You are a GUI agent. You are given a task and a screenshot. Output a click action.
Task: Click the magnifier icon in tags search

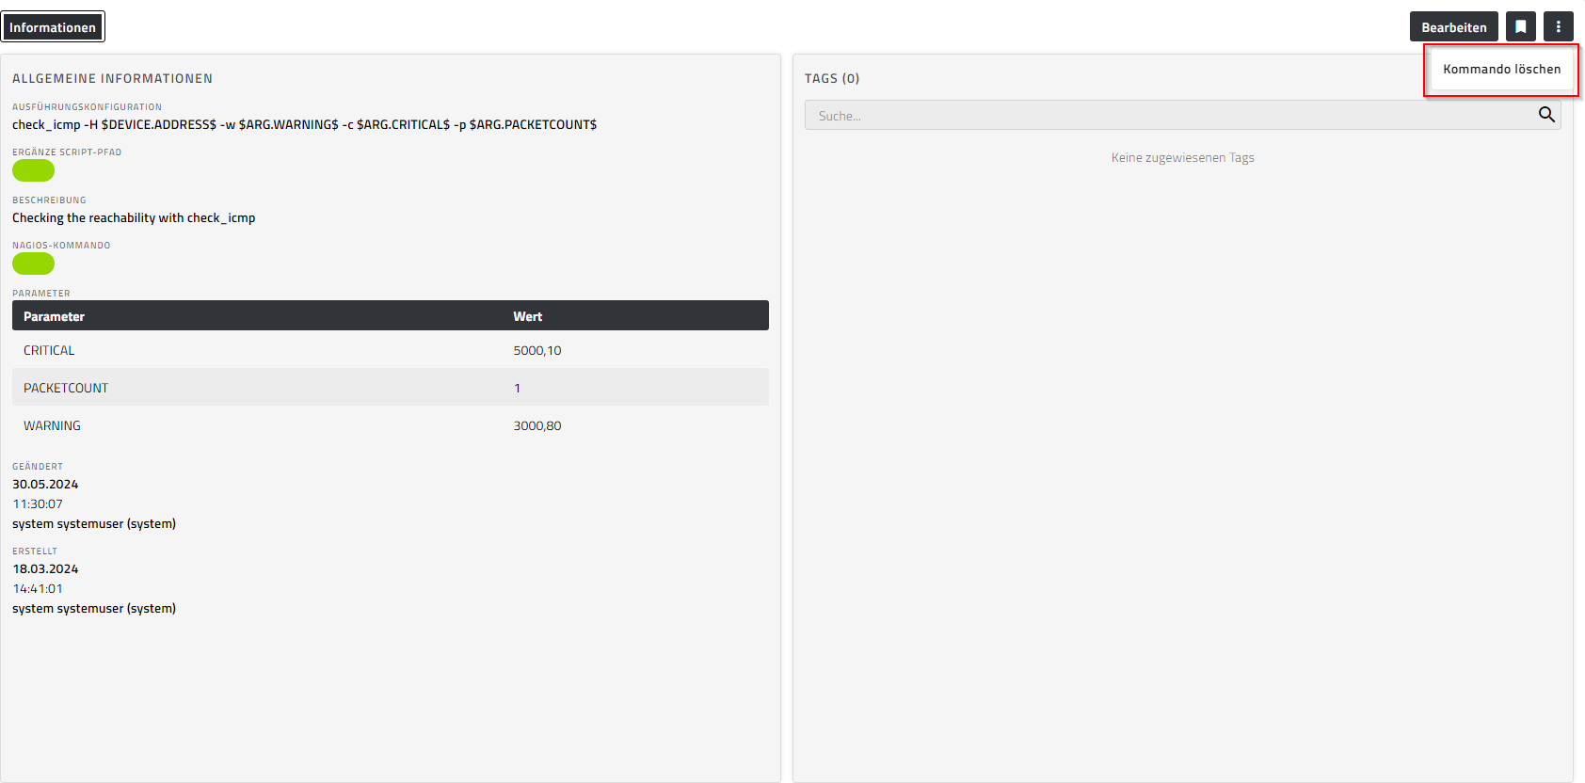1546,115
